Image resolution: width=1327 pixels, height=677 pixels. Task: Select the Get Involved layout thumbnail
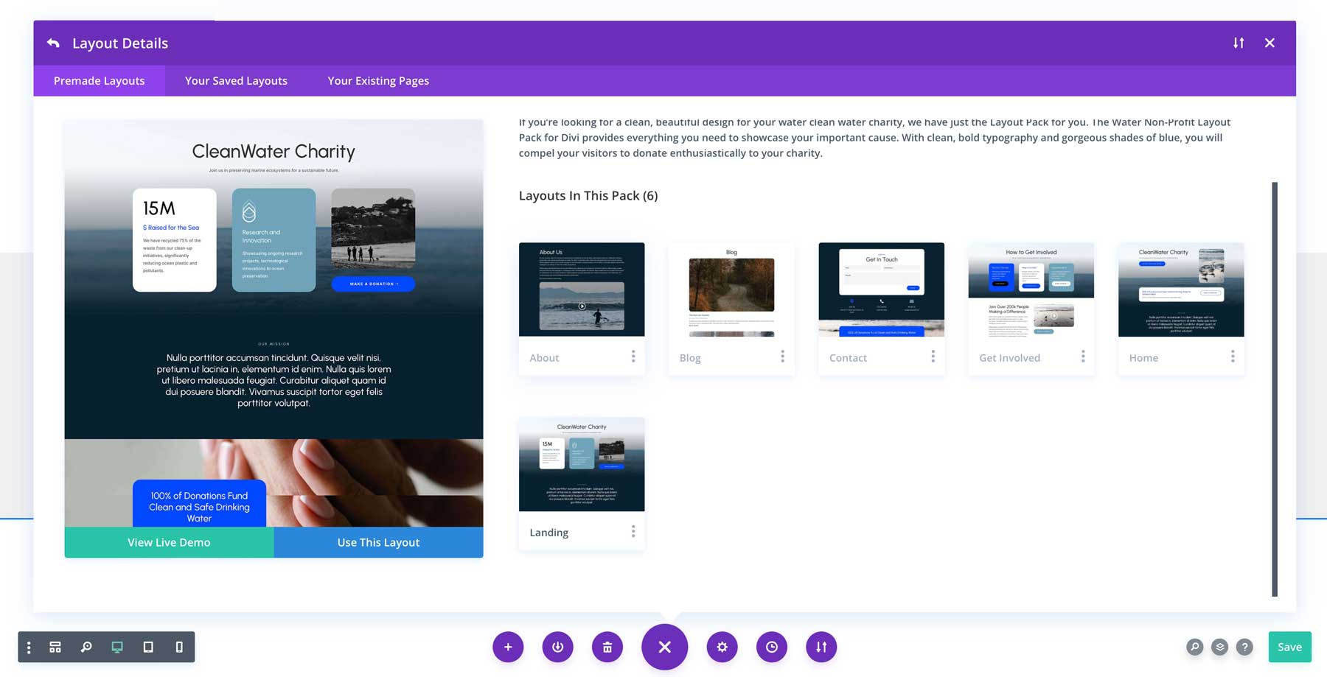[x=1031, y=290]
